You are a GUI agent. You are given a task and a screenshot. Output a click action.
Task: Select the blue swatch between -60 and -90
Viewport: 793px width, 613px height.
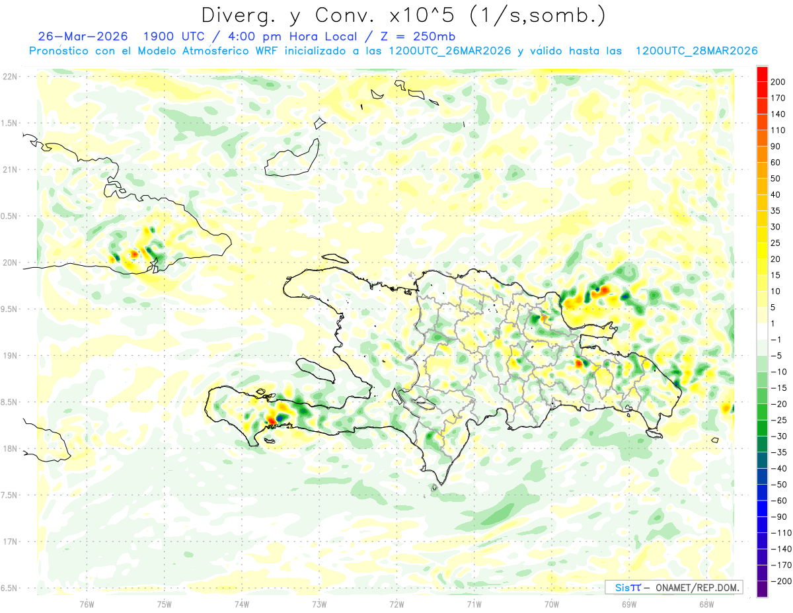(762, 509)
